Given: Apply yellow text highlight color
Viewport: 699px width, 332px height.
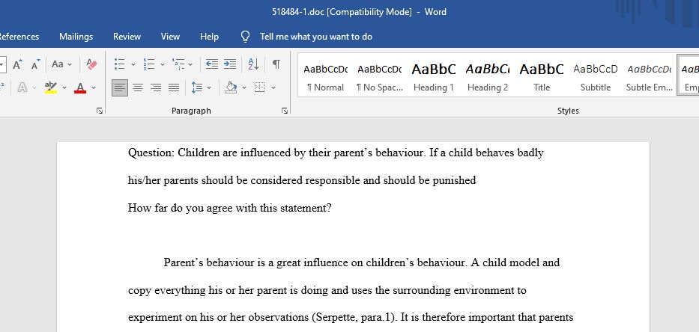Looking at the screenshot, I should coord(51,87).
